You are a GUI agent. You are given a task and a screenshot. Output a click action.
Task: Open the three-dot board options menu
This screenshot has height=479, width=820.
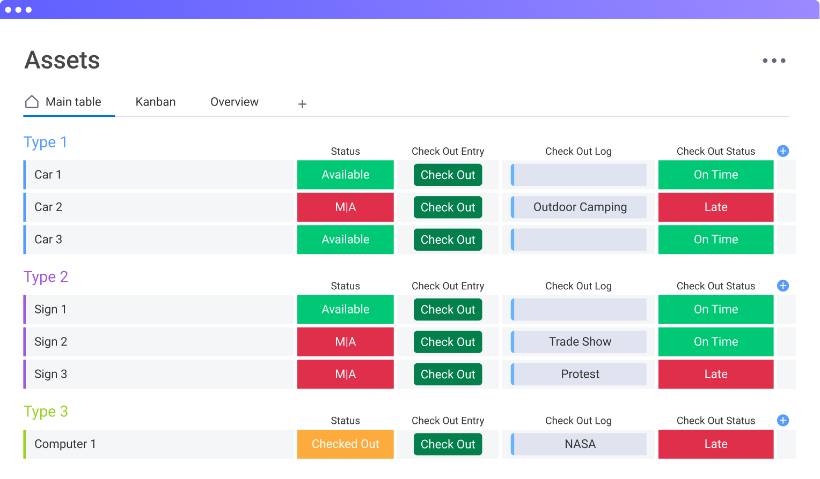pos(774,61)
